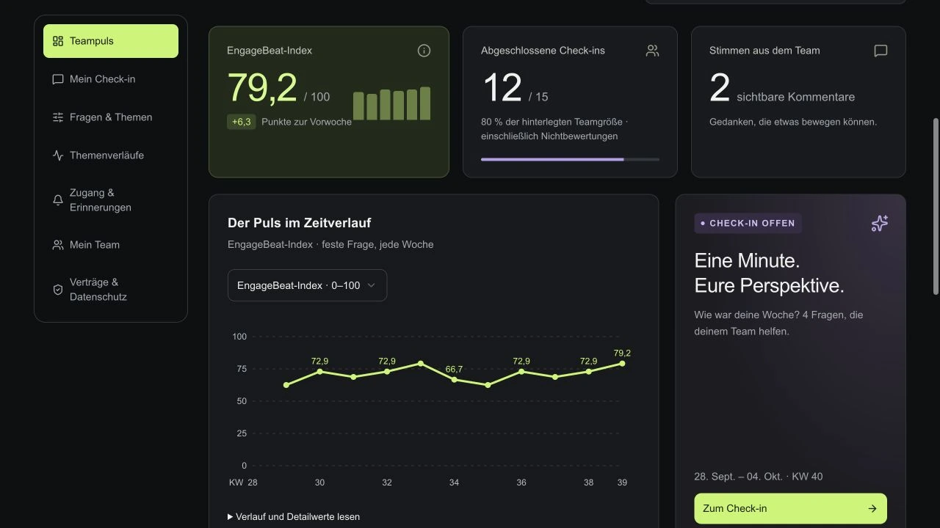The width and height of the screenshot is (940, 528).
Task: Click the 72,9 data label at KW 30
Action: point(319,362)
